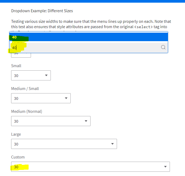Open the Medium (Normal) dropdown
Viewport: 185px width, 176px height.
coord(51,121)
